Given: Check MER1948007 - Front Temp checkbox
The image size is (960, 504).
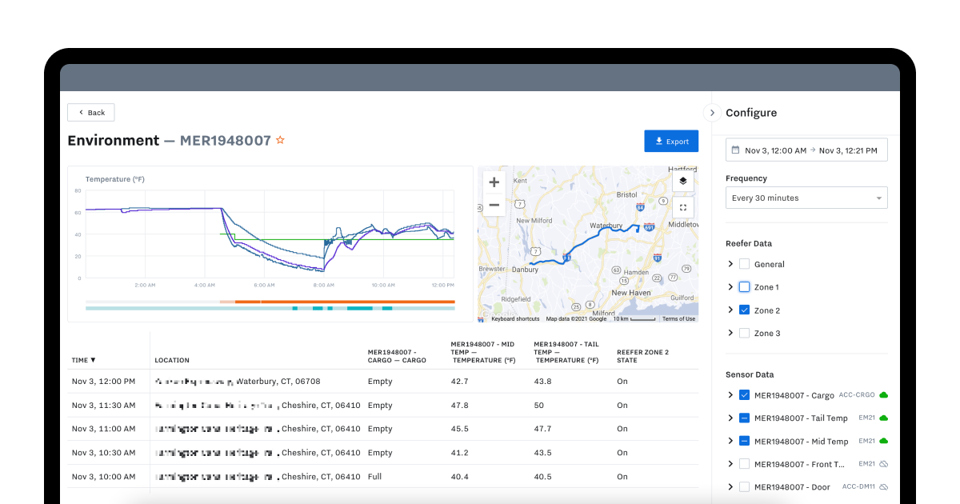Looking at the screenshot, I should pos(744,463).
